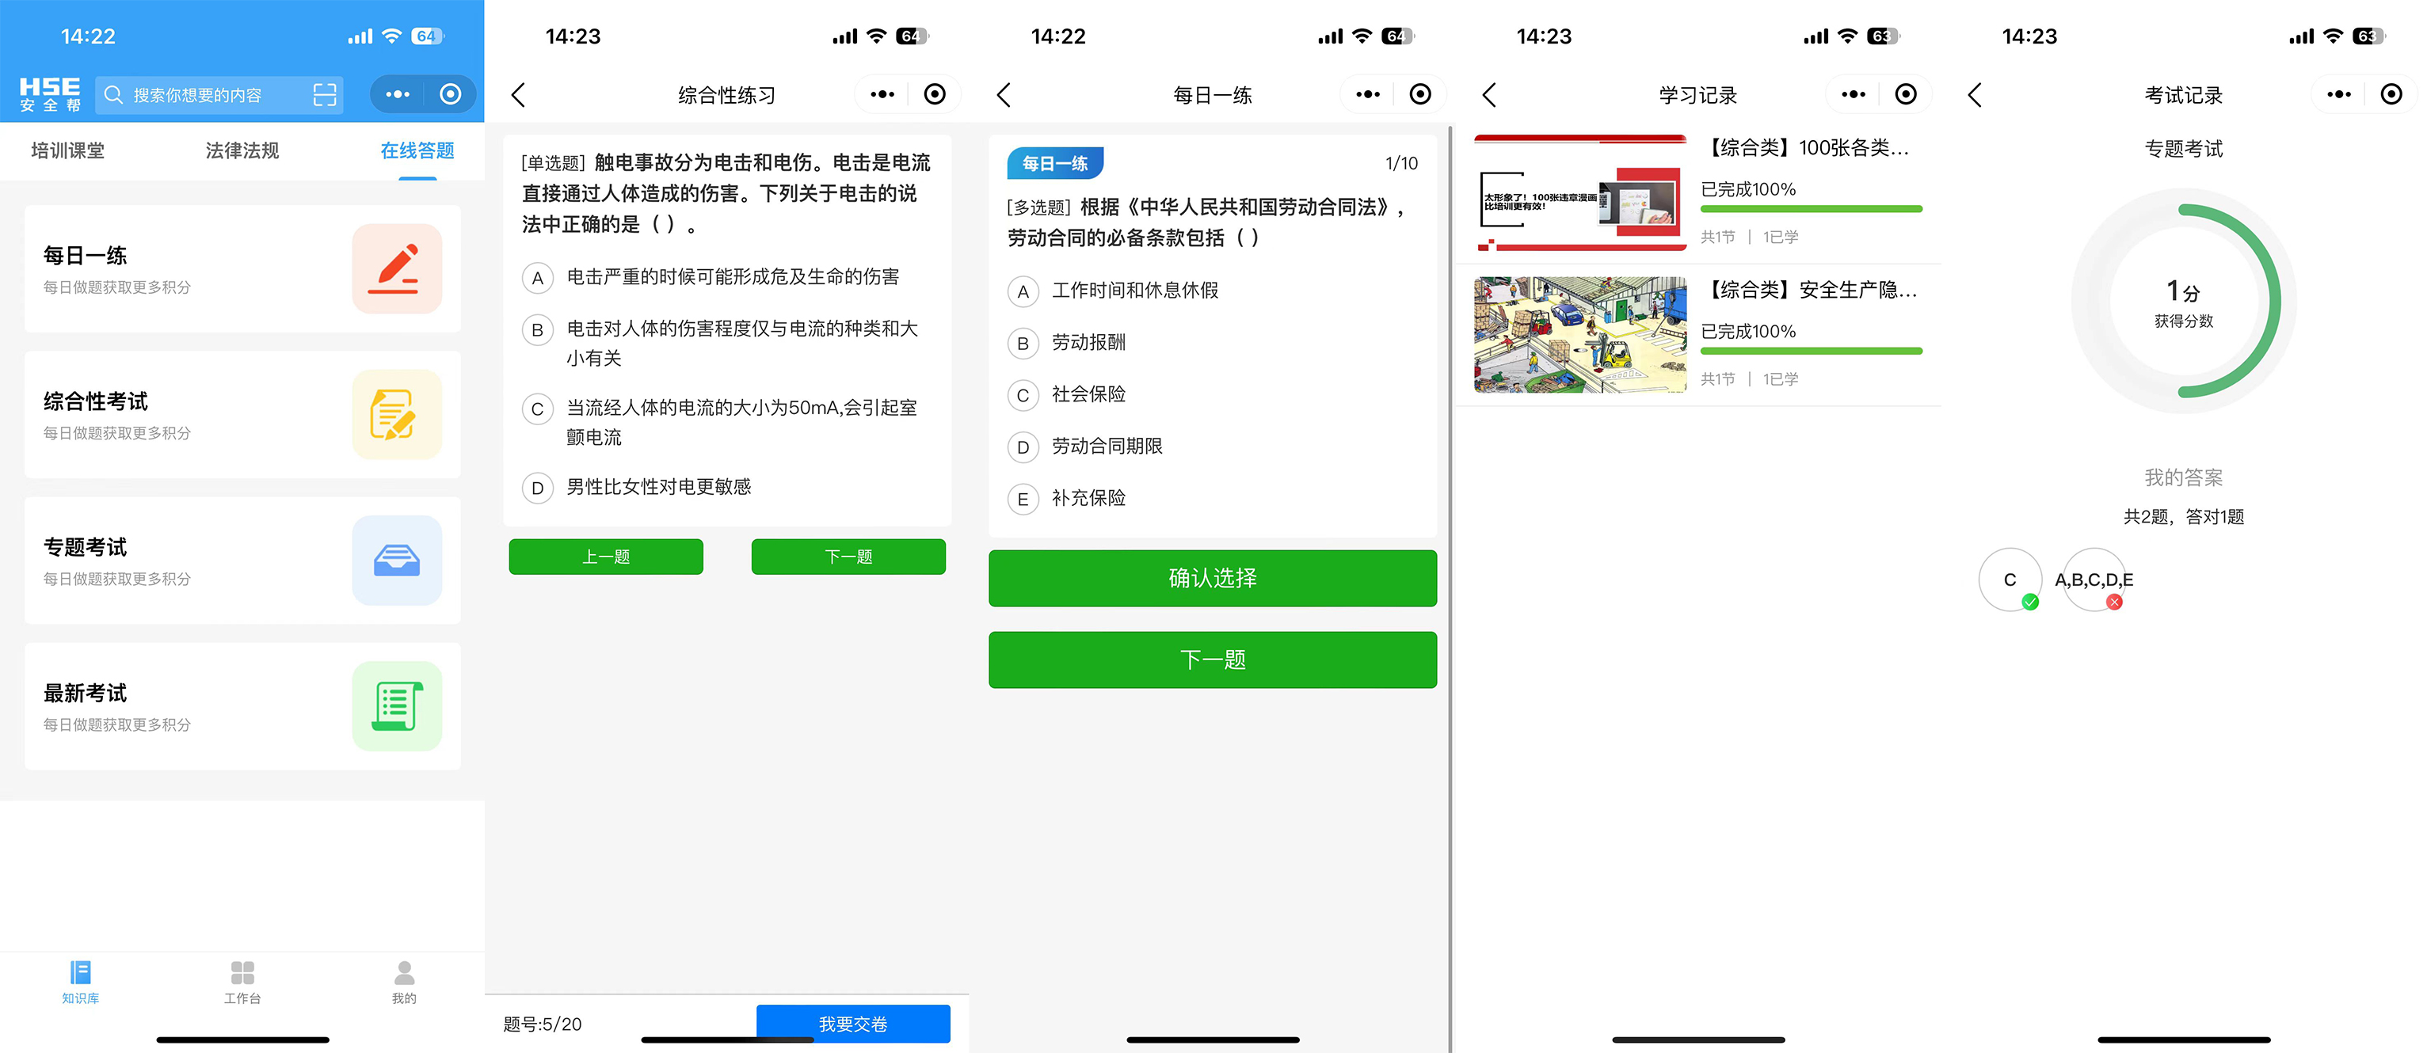Image resolution: width=2427 pixels, height=1053 pixels.
Task: Go back from the 综合性练习 screen
Action: click(518, 94)
